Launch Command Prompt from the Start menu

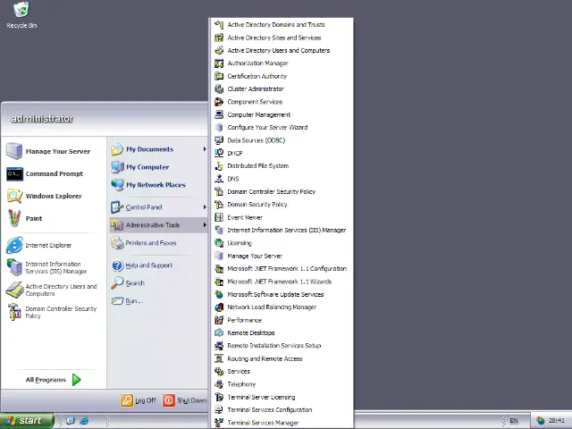coord(54,174)
